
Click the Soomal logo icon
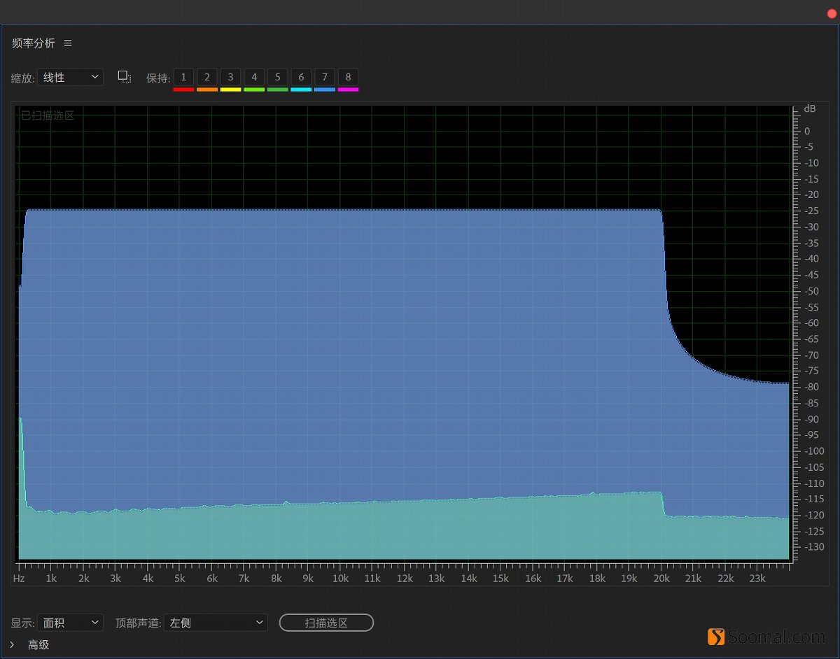tap(715, 637)
